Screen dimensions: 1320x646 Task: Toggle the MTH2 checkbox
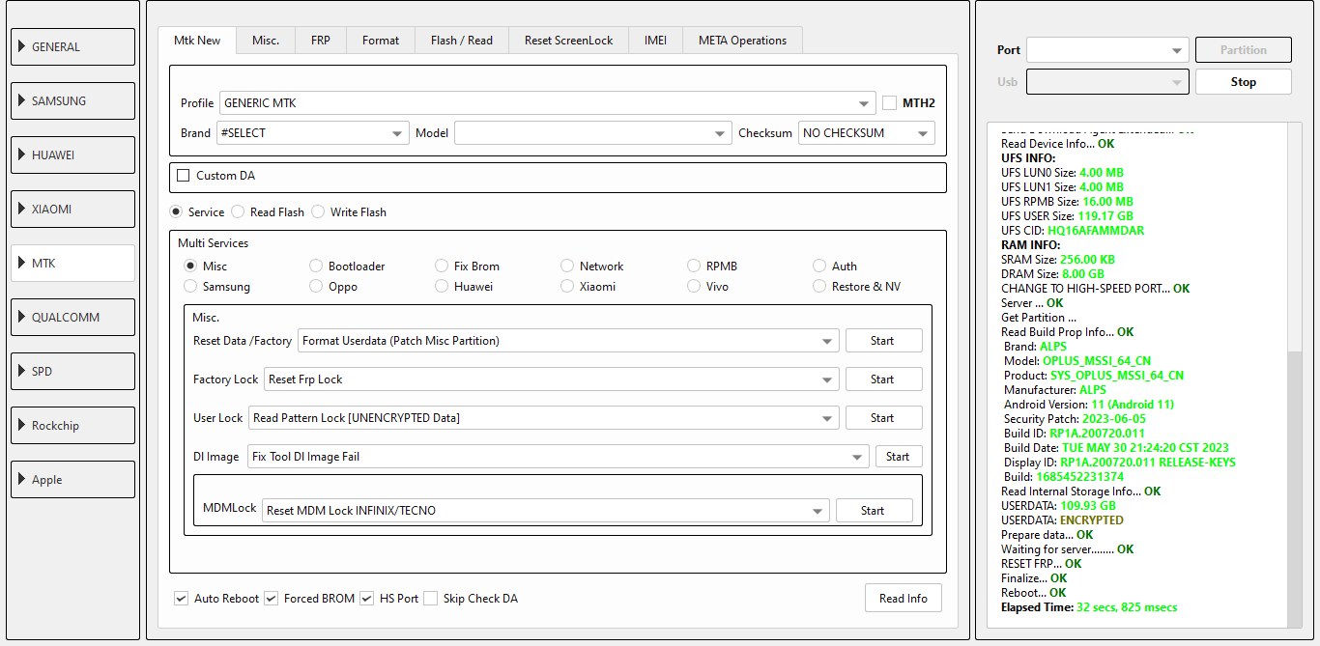coord(890,103)
